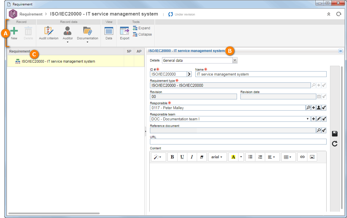Click the Export tool icon
Viewport: 347px width, 218px height.
tap(125, 31)
